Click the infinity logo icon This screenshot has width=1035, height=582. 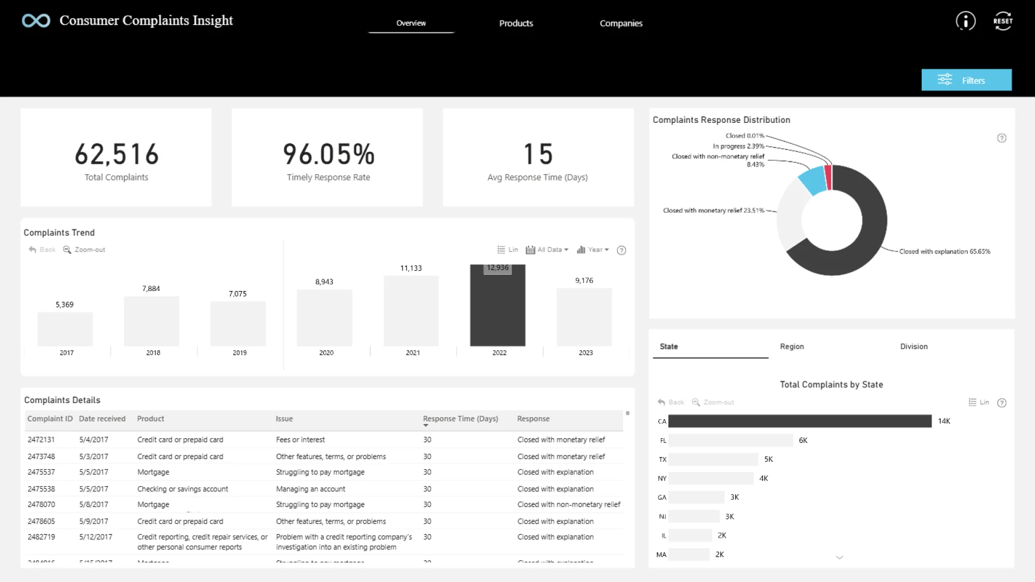coord(36,21)
